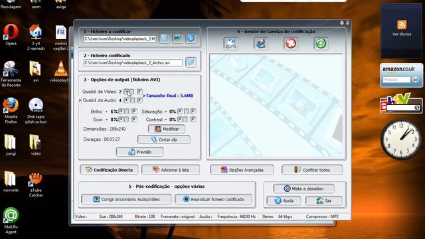Screen dimensions: 425x239
Task: Click the red cross icon in the task manager
Action: pos(291,44)
